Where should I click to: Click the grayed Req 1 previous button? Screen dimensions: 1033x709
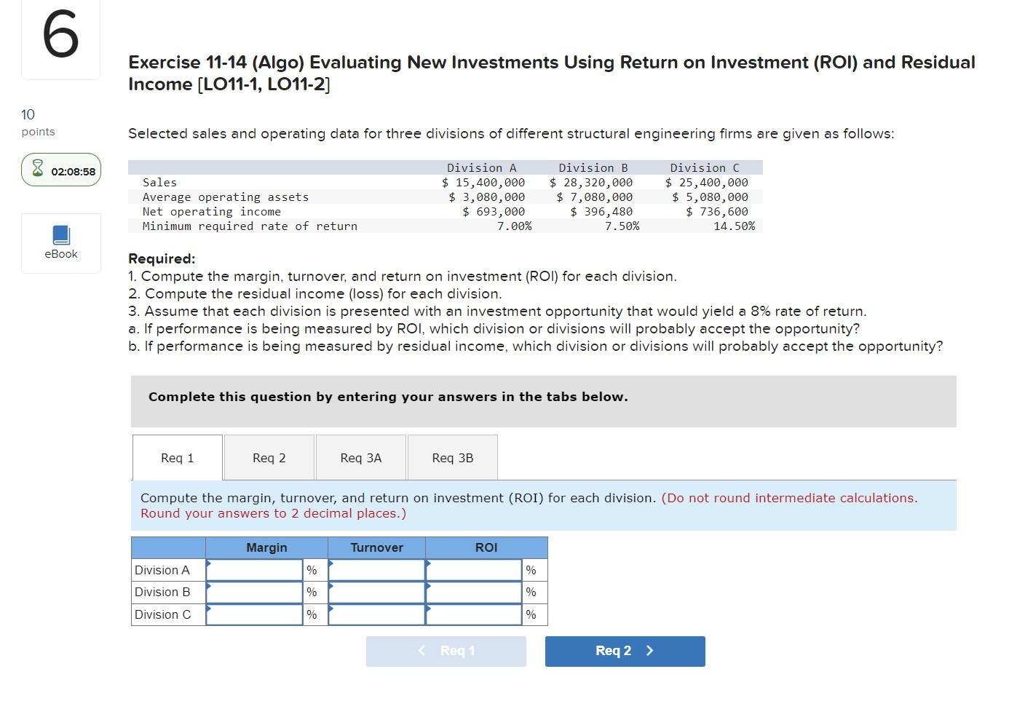click(446, 651)
